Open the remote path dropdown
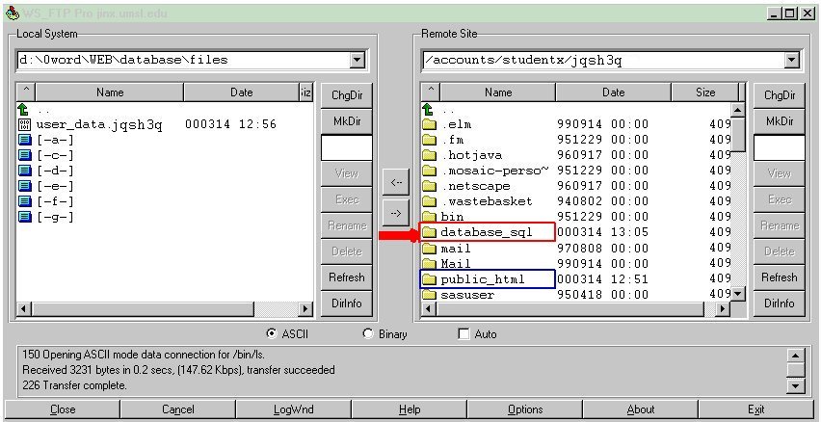Viewport: 821px width, 422px height. tap(792, 60)
